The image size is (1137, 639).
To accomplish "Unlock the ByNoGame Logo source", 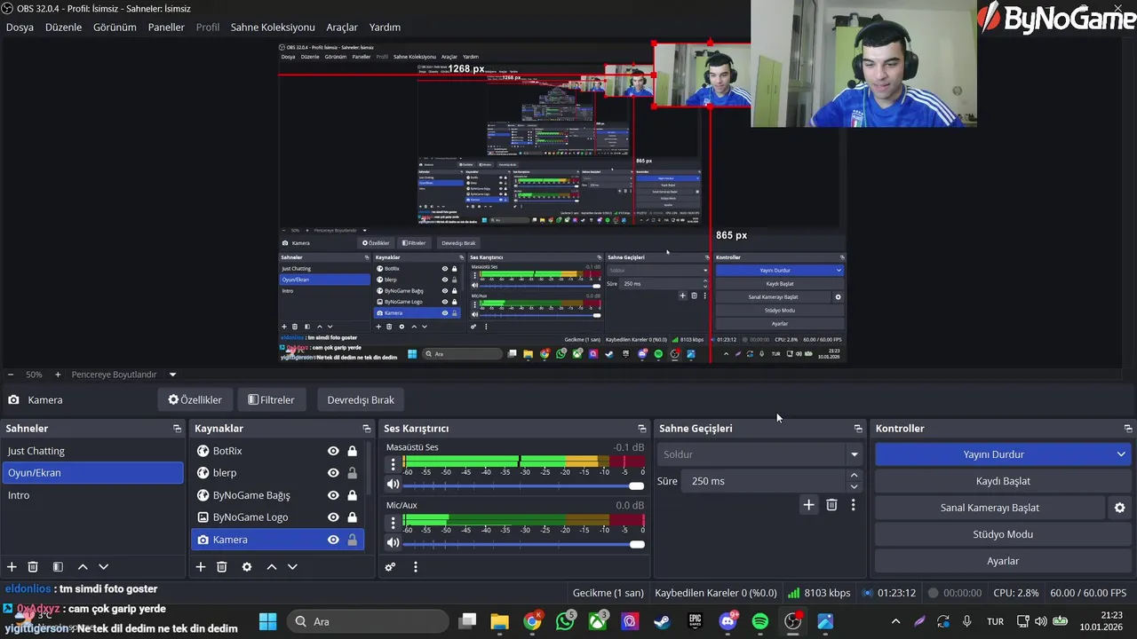I will [352, 517].
